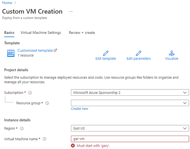
Task: Click the 'Deploy from a custom template' subtitle
Action: point(25,18)
